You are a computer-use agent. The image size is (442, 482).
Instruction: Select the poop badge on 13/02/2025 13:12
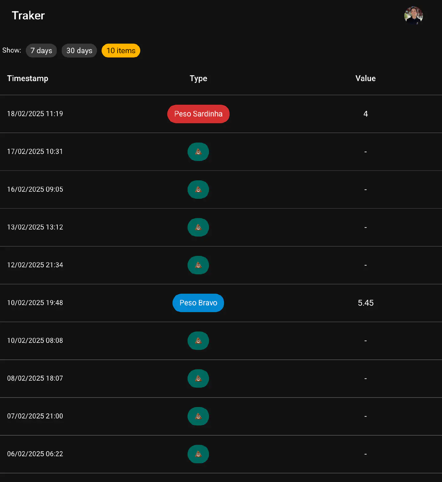pyautogui.click(x=198, y=227)
